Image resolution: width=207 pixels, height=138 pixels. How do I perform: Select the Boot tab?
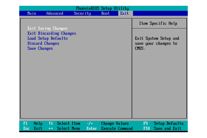point(105,13)
